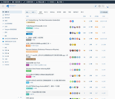Screen dimensions: 115x99
Task: Click the inbox icon for 我的消息 in the sidebar
Action: pos(3,18)
